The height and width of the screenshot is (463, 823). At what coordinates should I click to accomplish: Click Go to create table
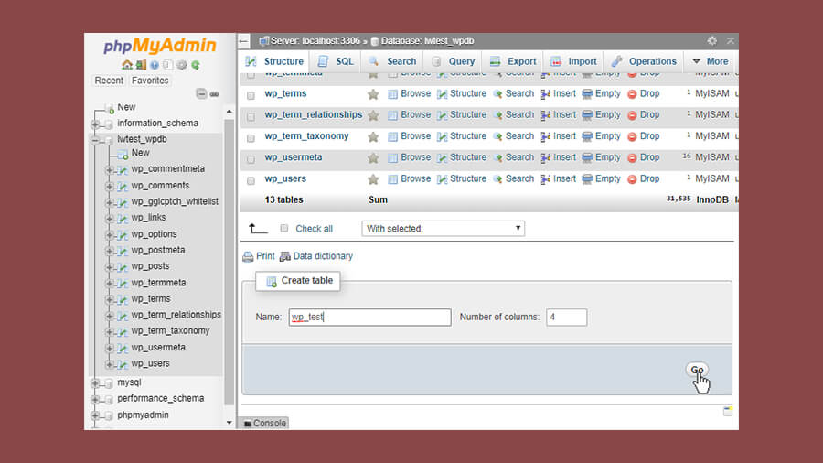pos(697,370)
